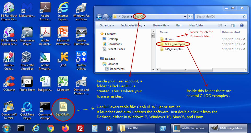Select CCleaner desktop shortcut

tap(9, 84)
